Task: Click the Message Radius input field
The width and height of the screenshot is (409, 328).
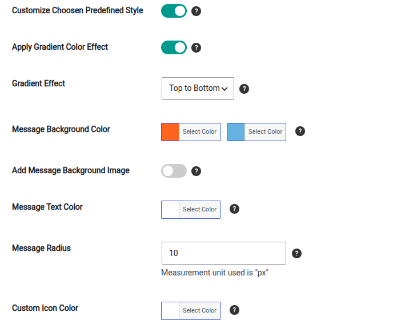Action: 224,253
